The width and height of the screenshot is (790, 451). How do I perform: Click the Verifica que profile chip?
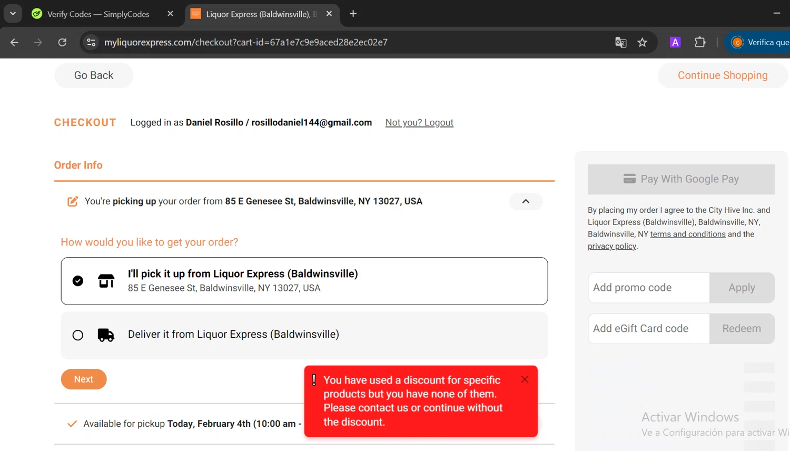[x=759, y=42]
